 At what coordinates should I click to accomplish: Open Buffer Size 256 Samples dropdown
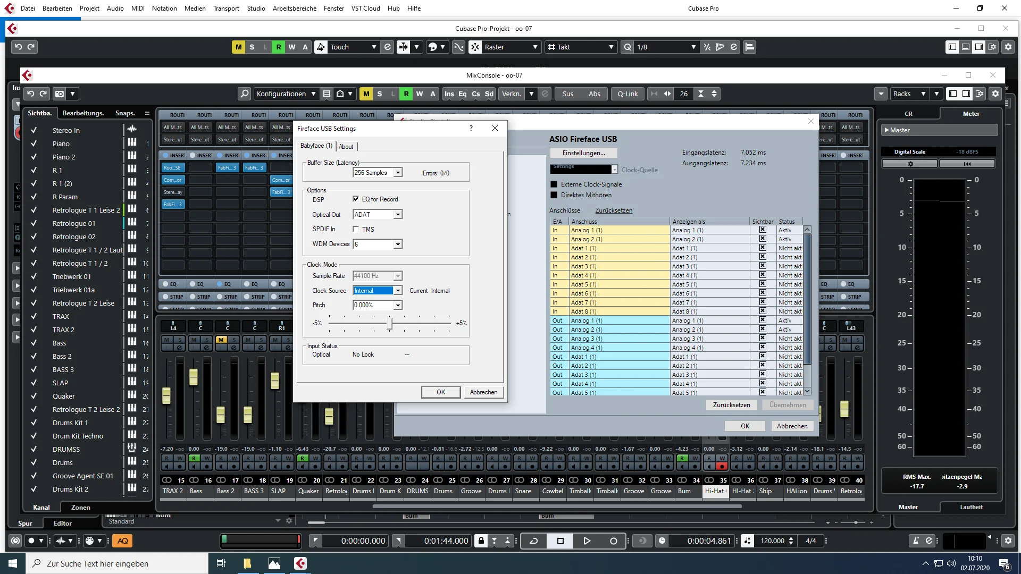click(x=397, y=173)
